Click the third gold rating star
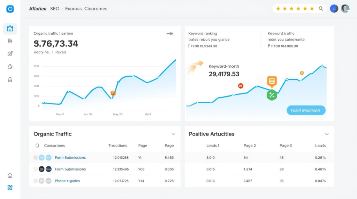Screen dimensions: 357x199 click(291, 9)
